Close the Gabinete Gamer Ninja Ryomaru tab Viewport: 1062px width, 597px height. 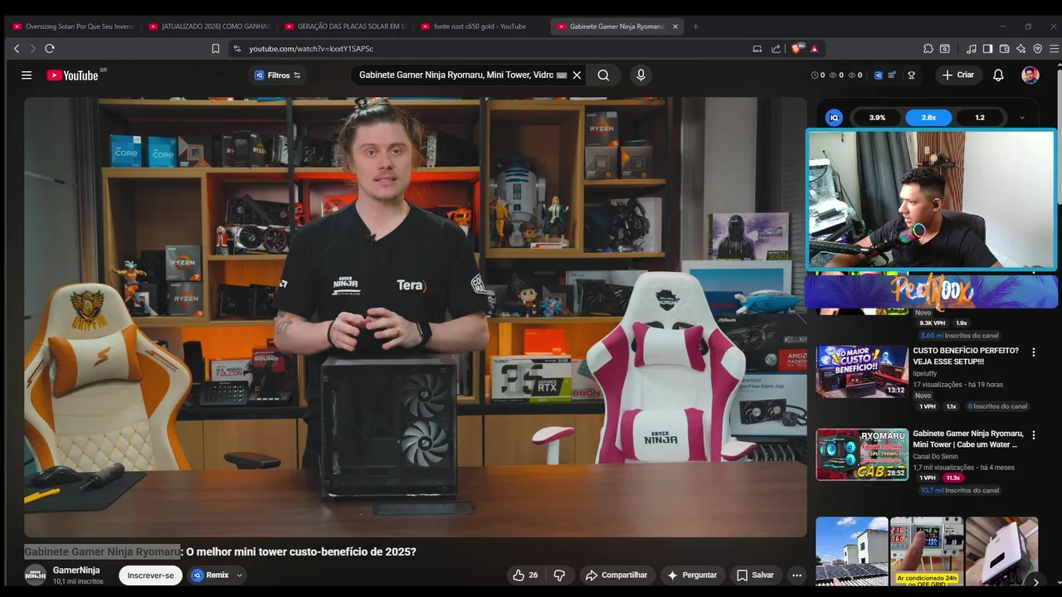[x=675, y=27]
